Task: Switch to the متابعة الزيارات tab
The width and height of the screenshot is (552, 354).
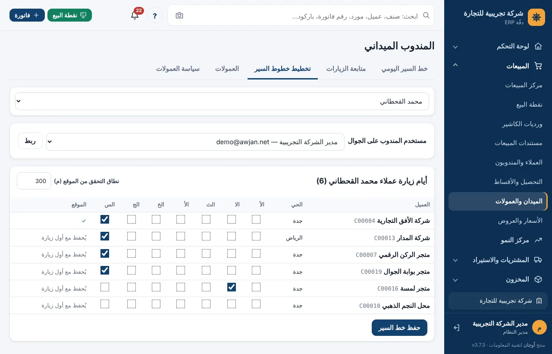Action: tap(346, 69)
